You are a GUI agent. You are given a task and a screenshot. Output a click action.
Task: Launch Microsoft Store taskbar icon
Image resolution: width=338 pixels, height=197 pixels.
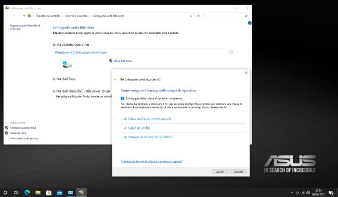point(49,192)
